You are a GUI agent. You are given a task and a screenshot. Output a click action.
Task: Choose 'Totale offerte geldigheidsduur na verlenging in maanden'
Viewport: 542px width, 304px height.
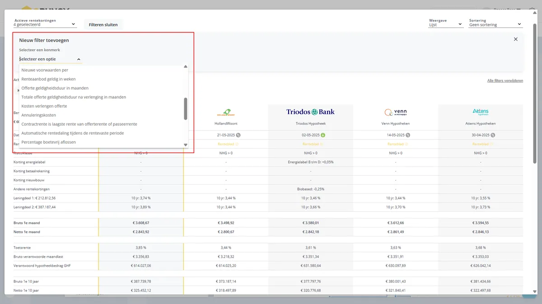tap(103, 97)
